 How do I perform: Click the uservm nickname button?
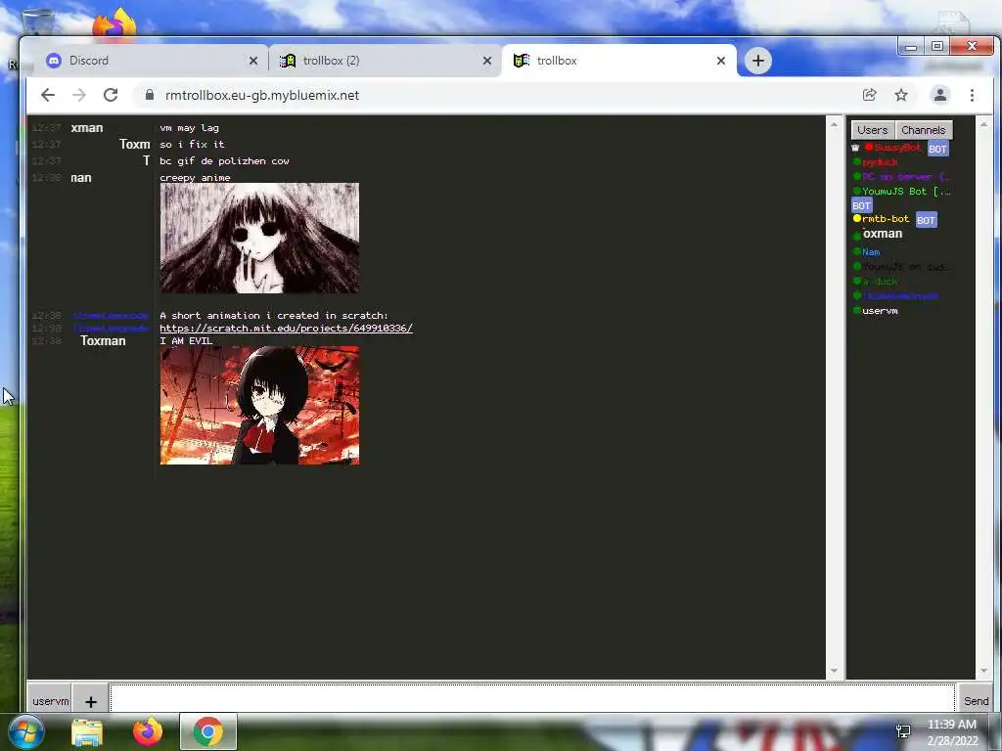pyautogui.click(x=50, y=700)
